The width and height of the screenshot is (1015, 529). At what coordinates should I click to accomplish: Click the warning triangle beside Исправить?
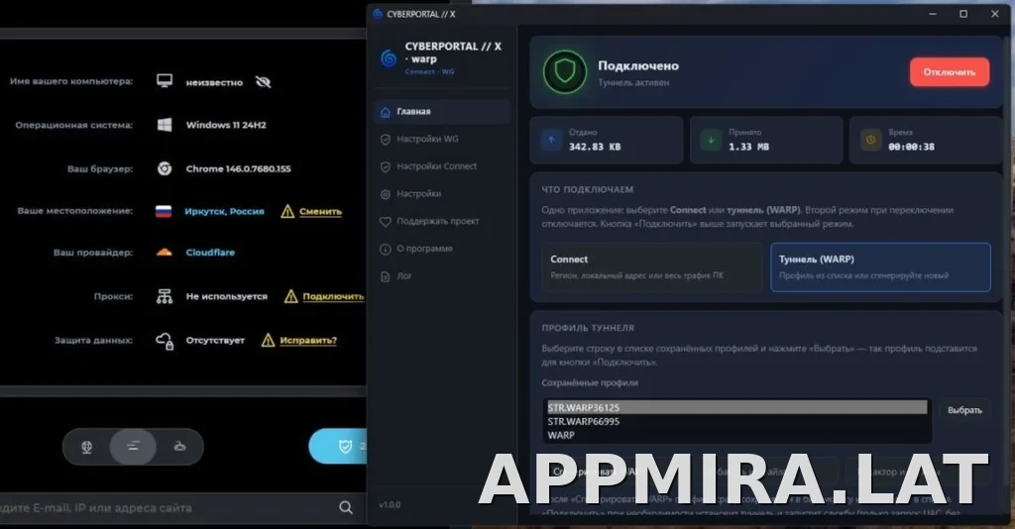click(268, 340)
